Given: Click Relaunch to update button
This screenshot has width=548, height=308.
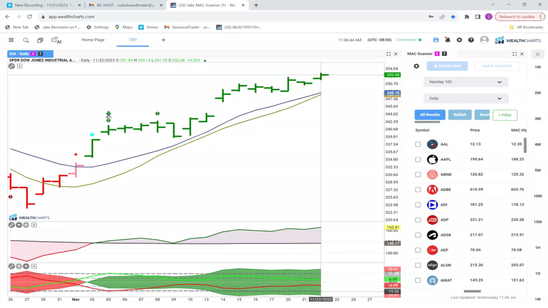Looking at the screenshot, I should tap(517, 17).
